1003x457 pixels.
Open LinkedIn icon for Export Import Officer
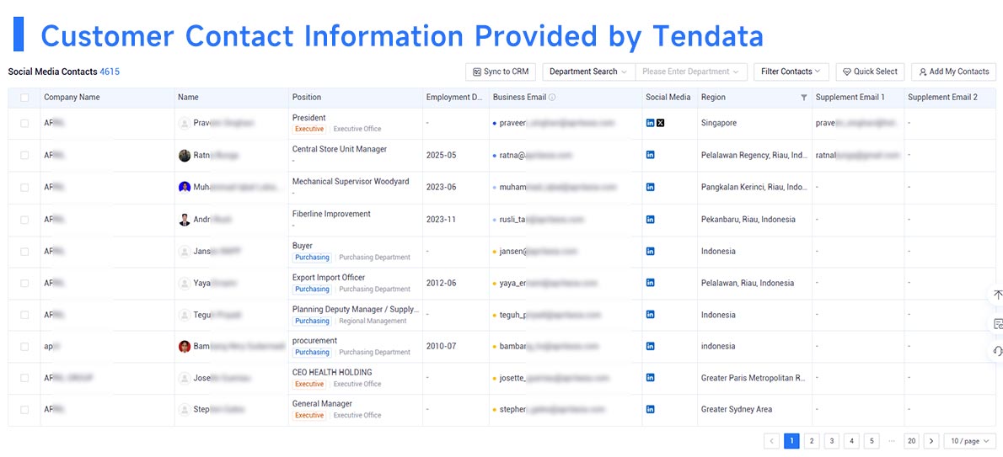(x=651, y=283)
